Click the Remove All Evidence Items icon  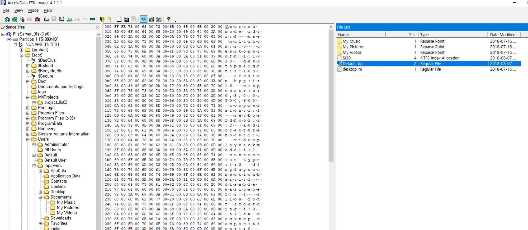[x=37, y=19]
